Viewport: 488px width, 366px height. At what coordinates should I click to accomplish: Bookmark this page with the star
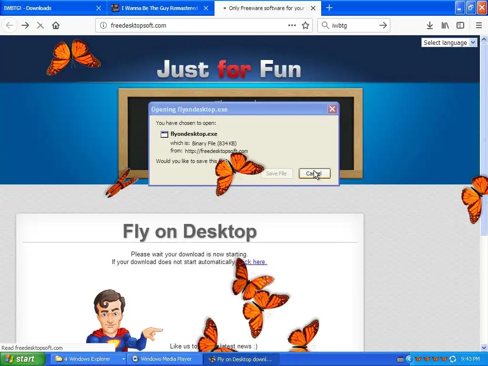tap(305, 26)
